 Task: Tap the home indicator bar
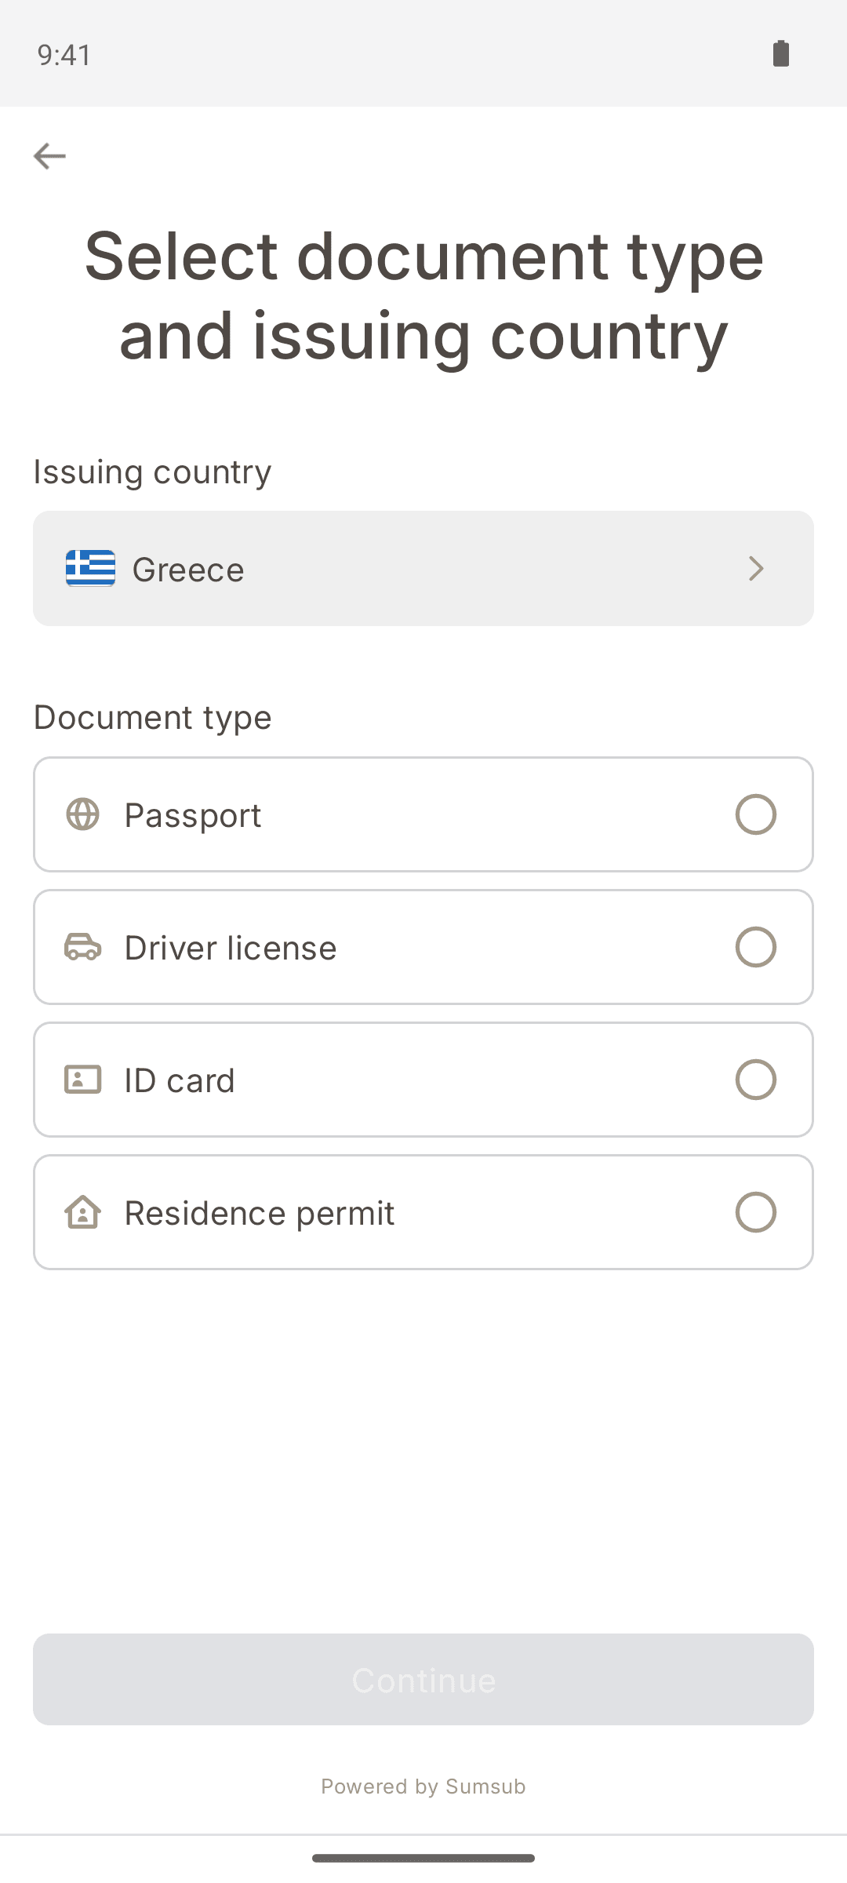[423, 1858]
